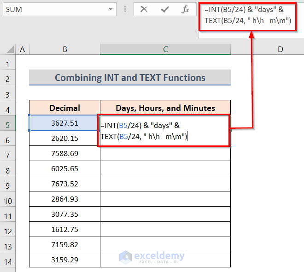This screenshot has height=272, width=304.
Task: Select cell containing 3159.29
Action: pos(65,260)
